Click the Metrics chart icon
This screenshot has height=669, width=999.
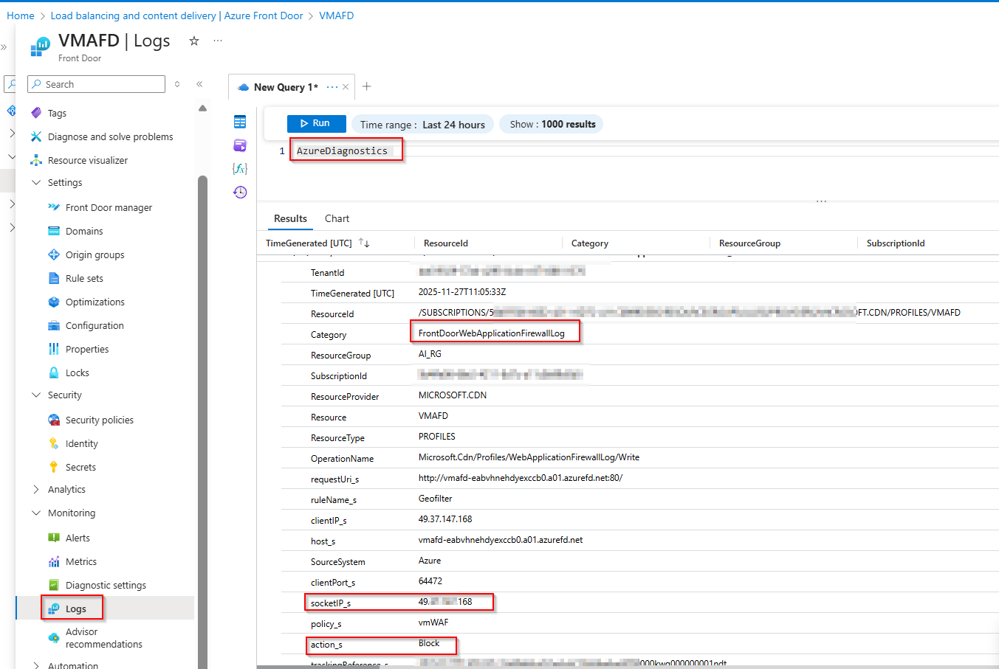(x=54, y=561)
